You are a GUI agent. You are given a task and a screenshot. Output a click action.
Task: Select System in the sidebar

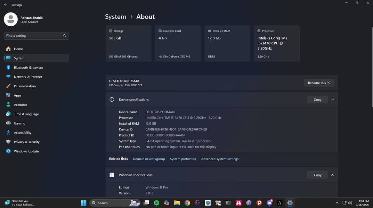click(37, 58)
